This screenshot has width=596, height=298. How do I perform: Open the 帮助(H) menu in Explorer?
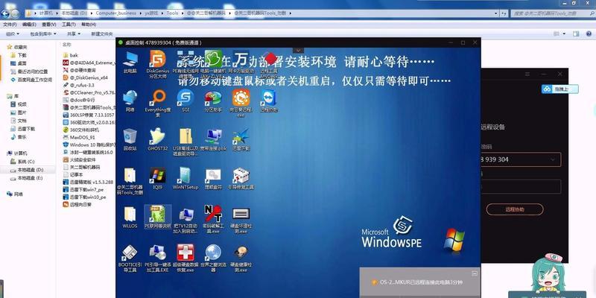tap(88, 25)
